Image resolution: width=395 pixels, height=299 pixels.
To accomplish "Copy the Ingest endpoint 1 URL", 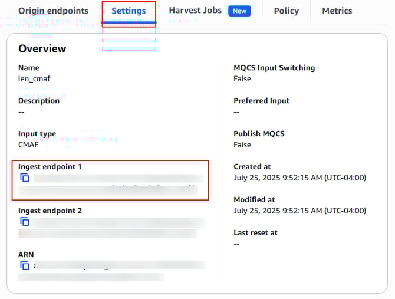I will pyautogui.click(x=25, y=178).
